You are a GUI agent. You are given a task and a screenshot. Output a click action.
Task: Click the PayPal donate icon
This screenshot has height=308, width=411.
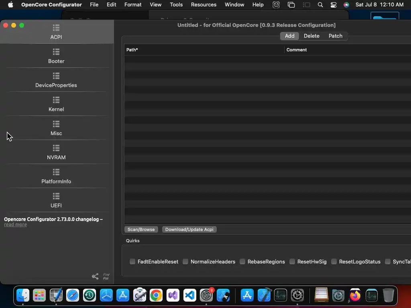[x=106, y=276]
